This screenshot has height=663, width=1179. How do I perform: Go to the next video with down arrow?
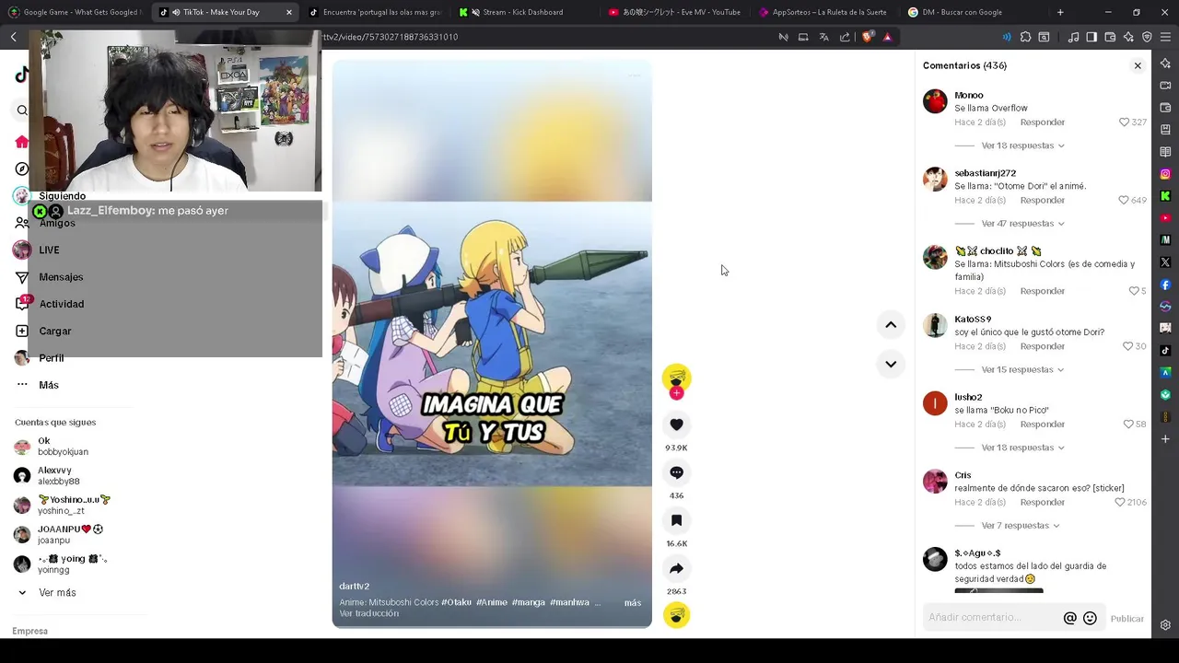tap(891, 364)
